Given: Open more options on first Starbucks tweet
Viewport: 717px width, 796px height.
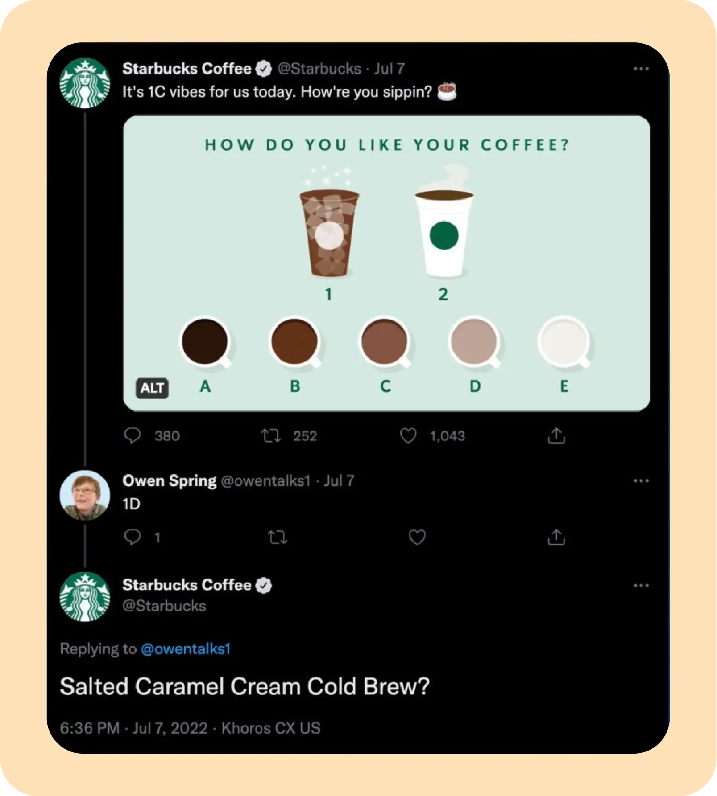Looking at the screenshot, I should 641,69.
